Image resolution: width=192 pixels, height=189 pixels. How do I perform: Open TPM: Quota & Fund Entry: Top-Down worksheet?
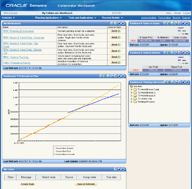tap(21, 45)
